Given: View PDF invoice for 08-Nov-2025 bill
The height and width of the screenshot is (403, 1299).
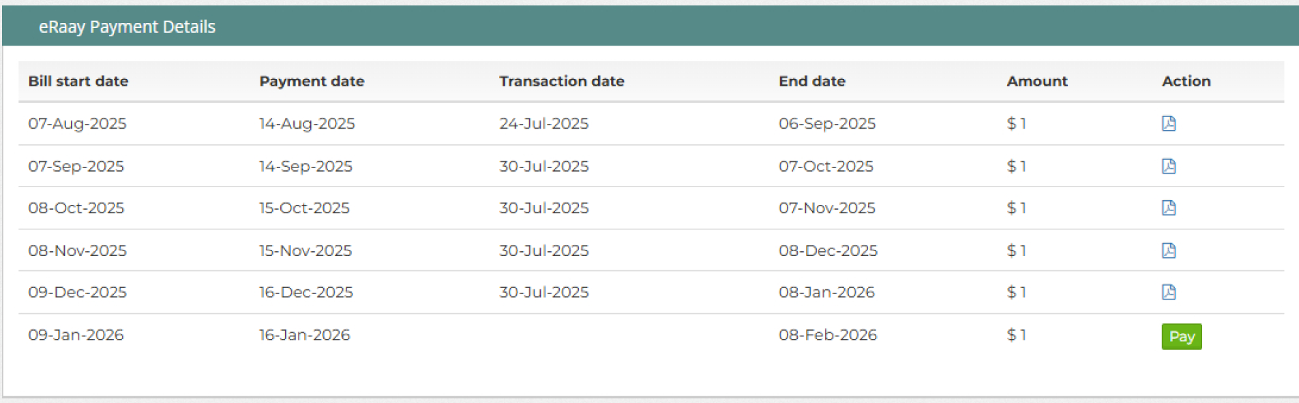Looking at the screenshot, I should pyautogui.click(x=1169, y=251).
